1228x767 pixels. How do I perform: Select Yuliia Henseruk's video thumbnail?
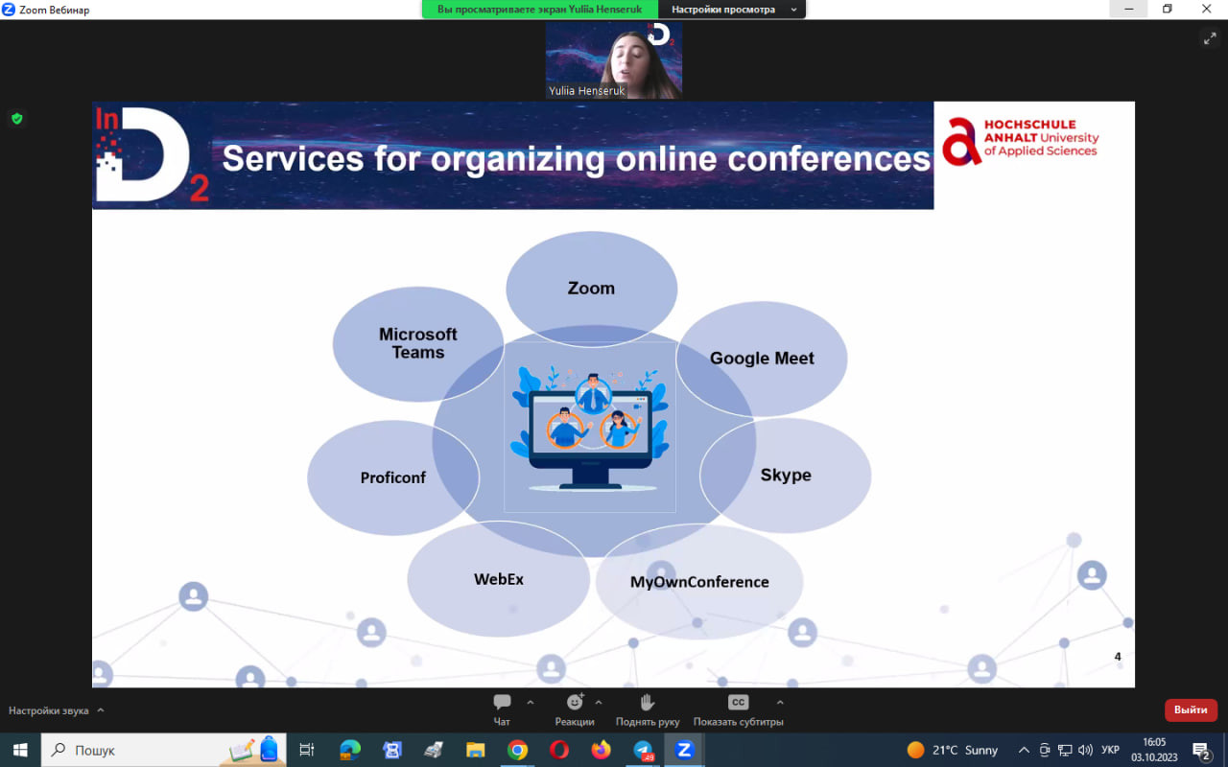click(614, 60)
